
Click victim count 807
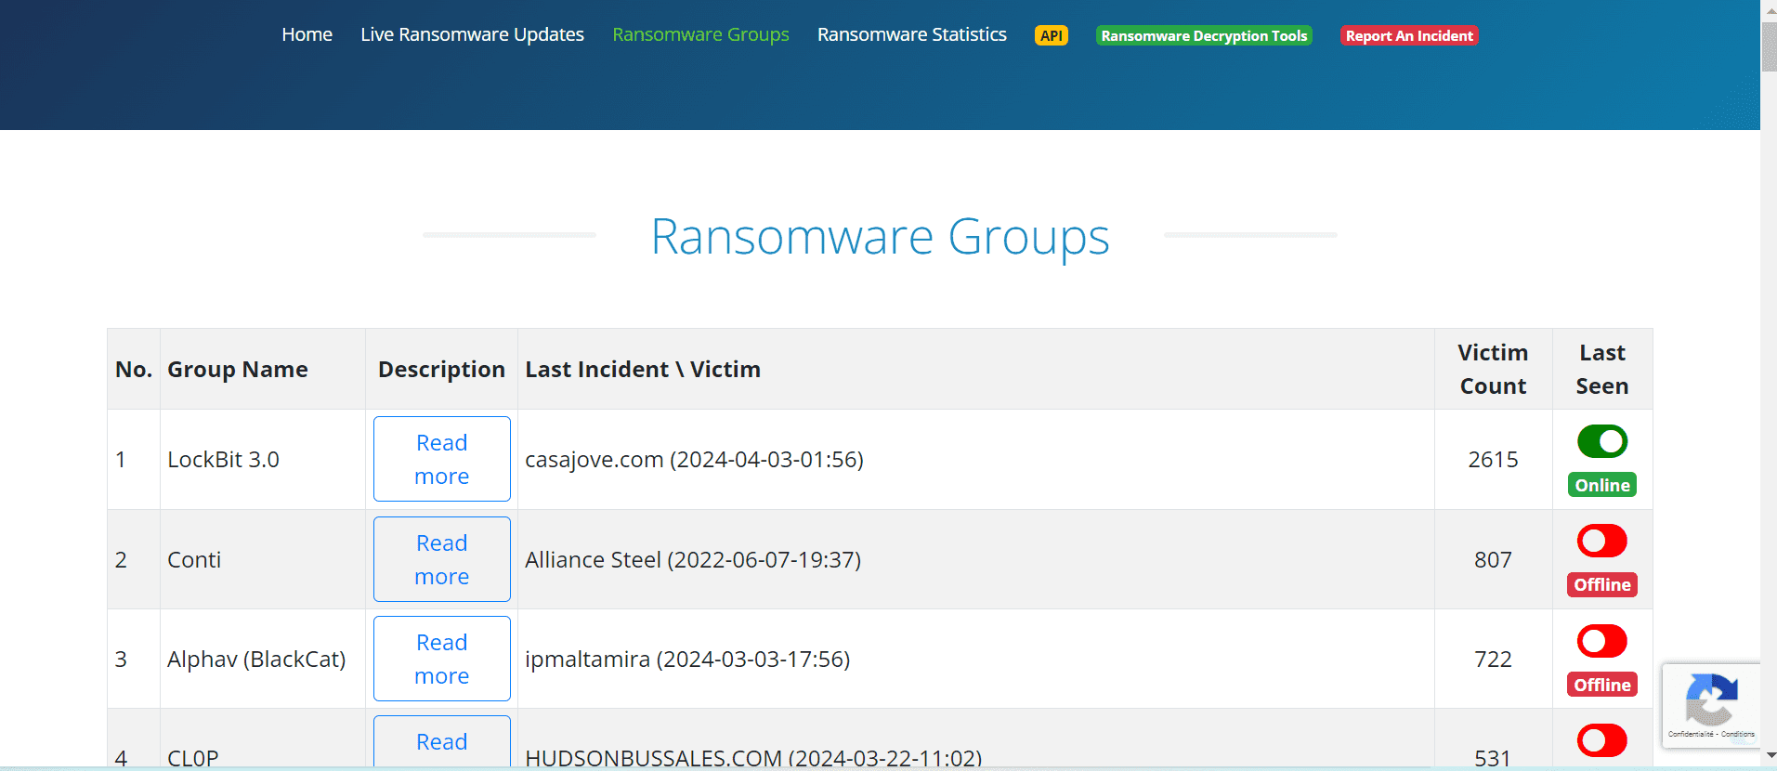pyautogui.click(x=1493, y=559)
